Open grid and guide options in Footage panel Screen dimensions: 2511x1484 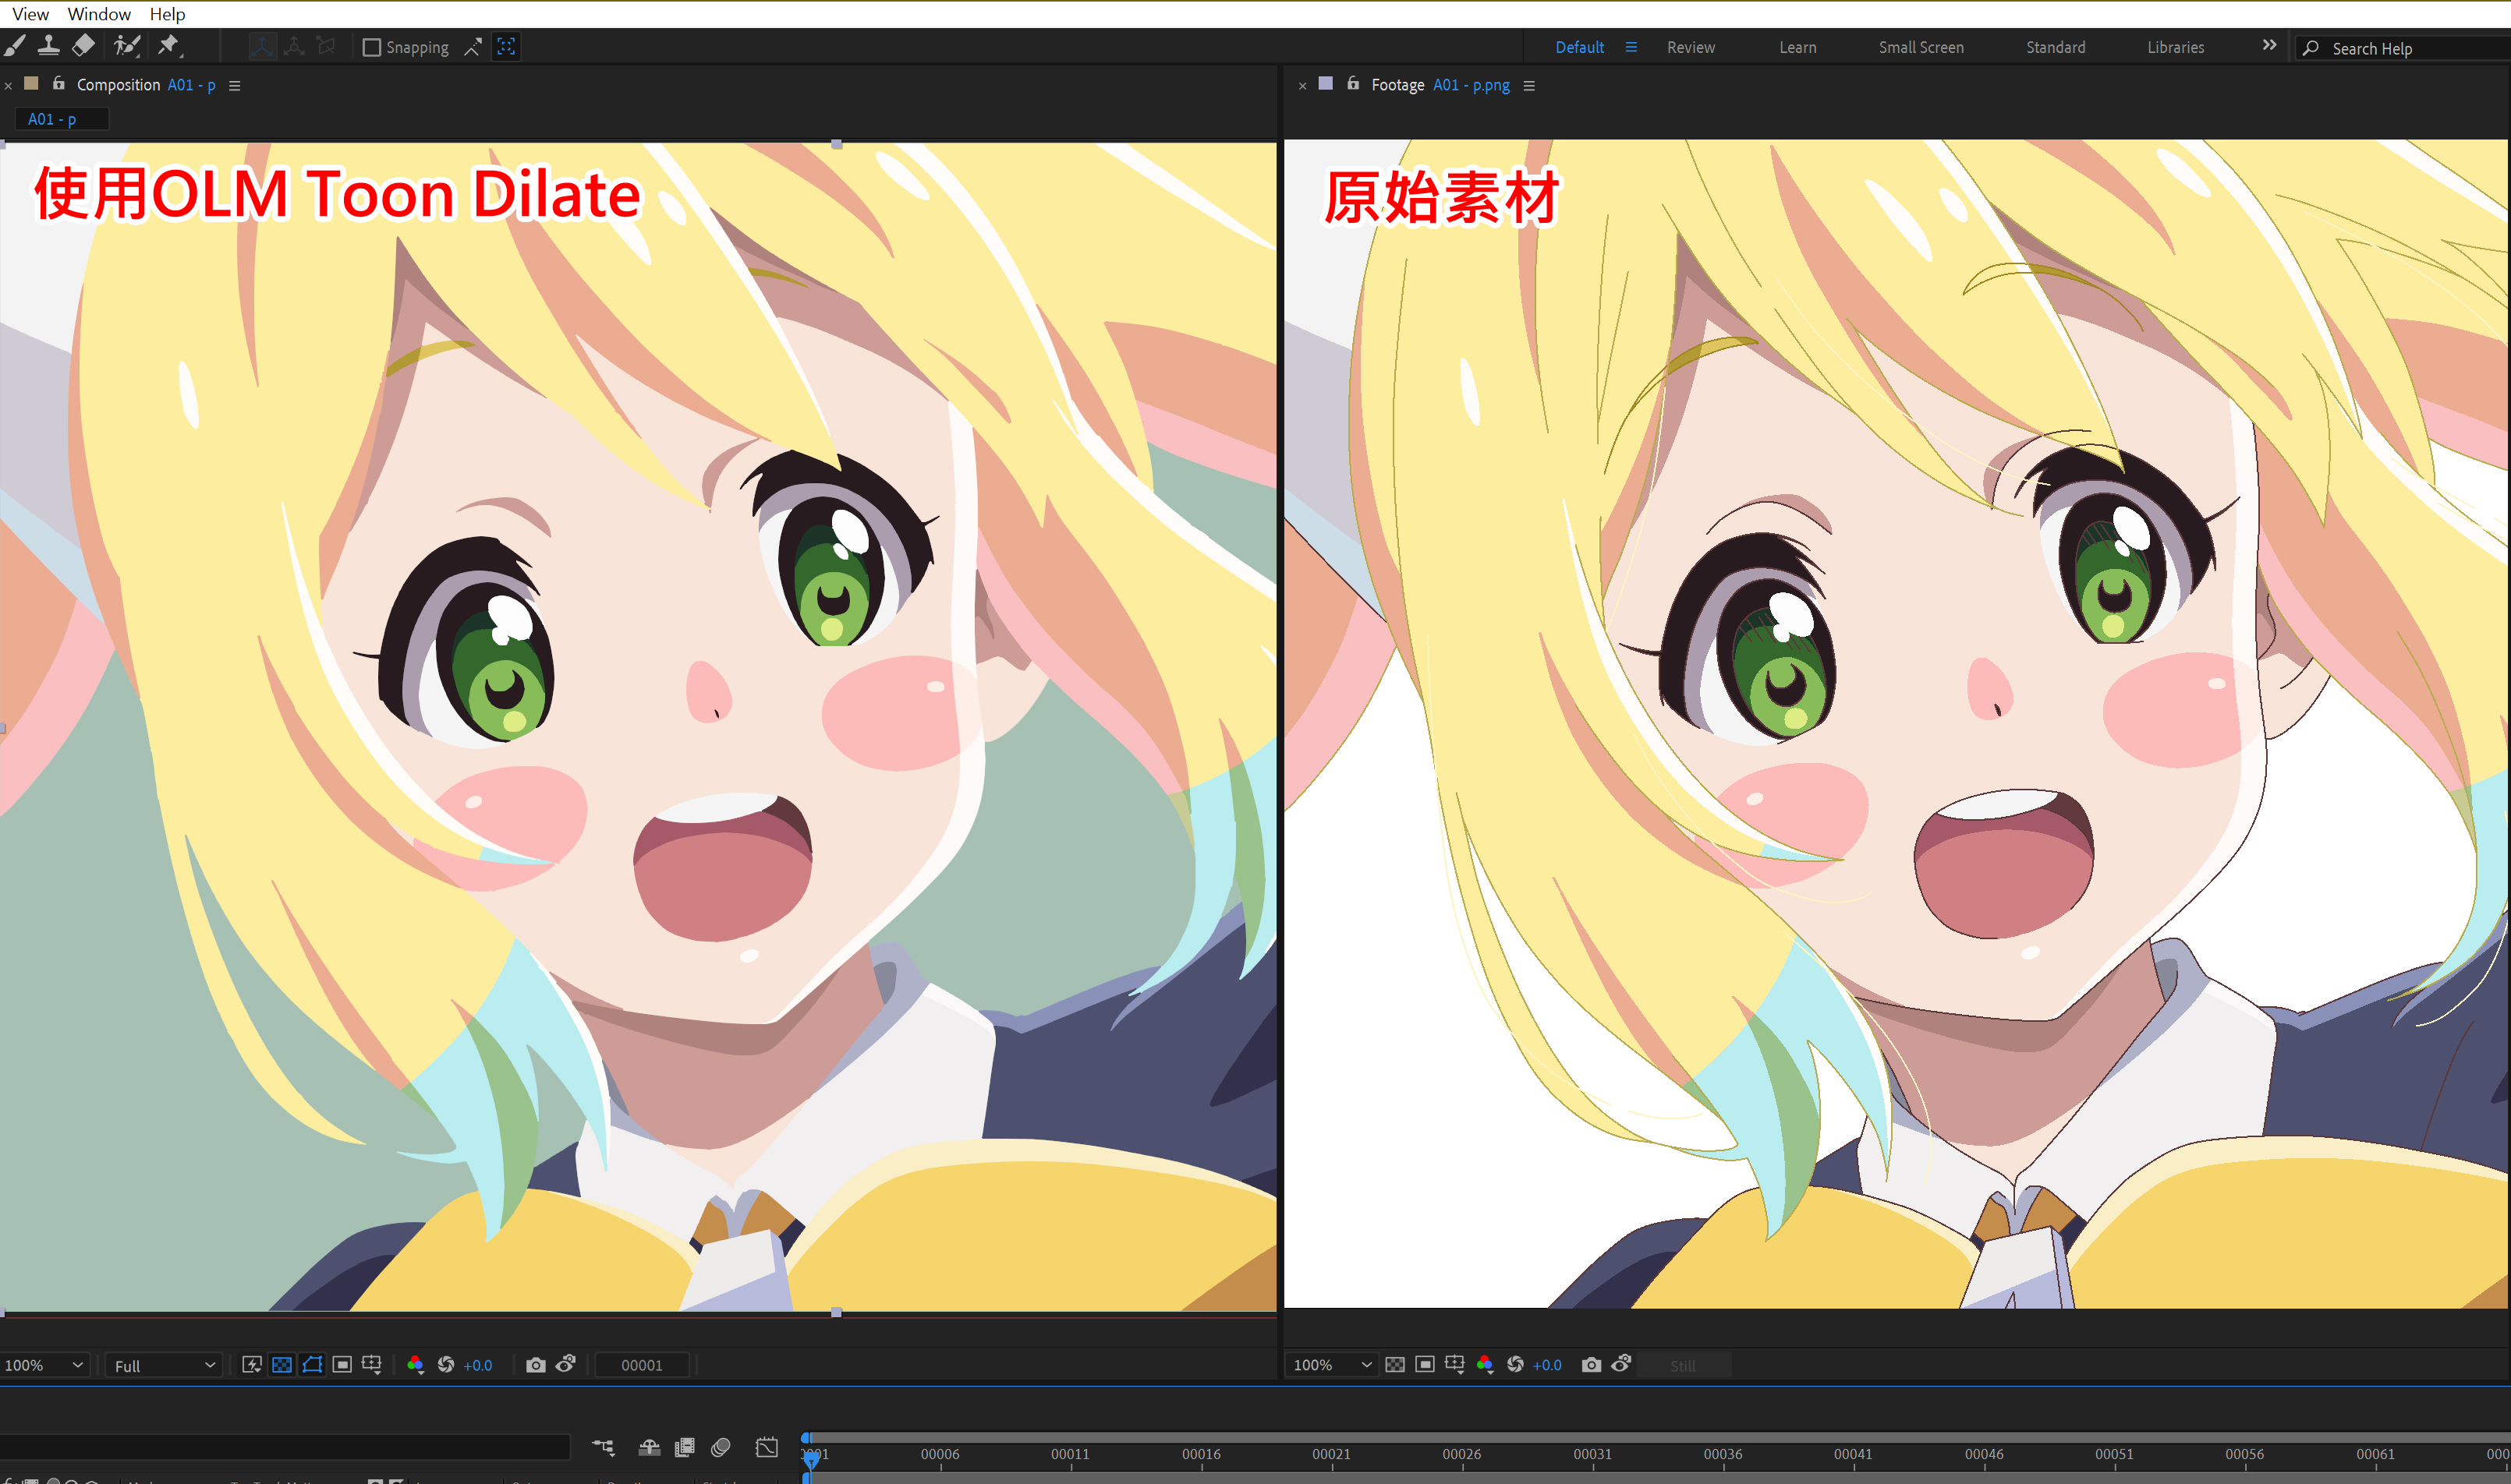click(1456, 1364)
